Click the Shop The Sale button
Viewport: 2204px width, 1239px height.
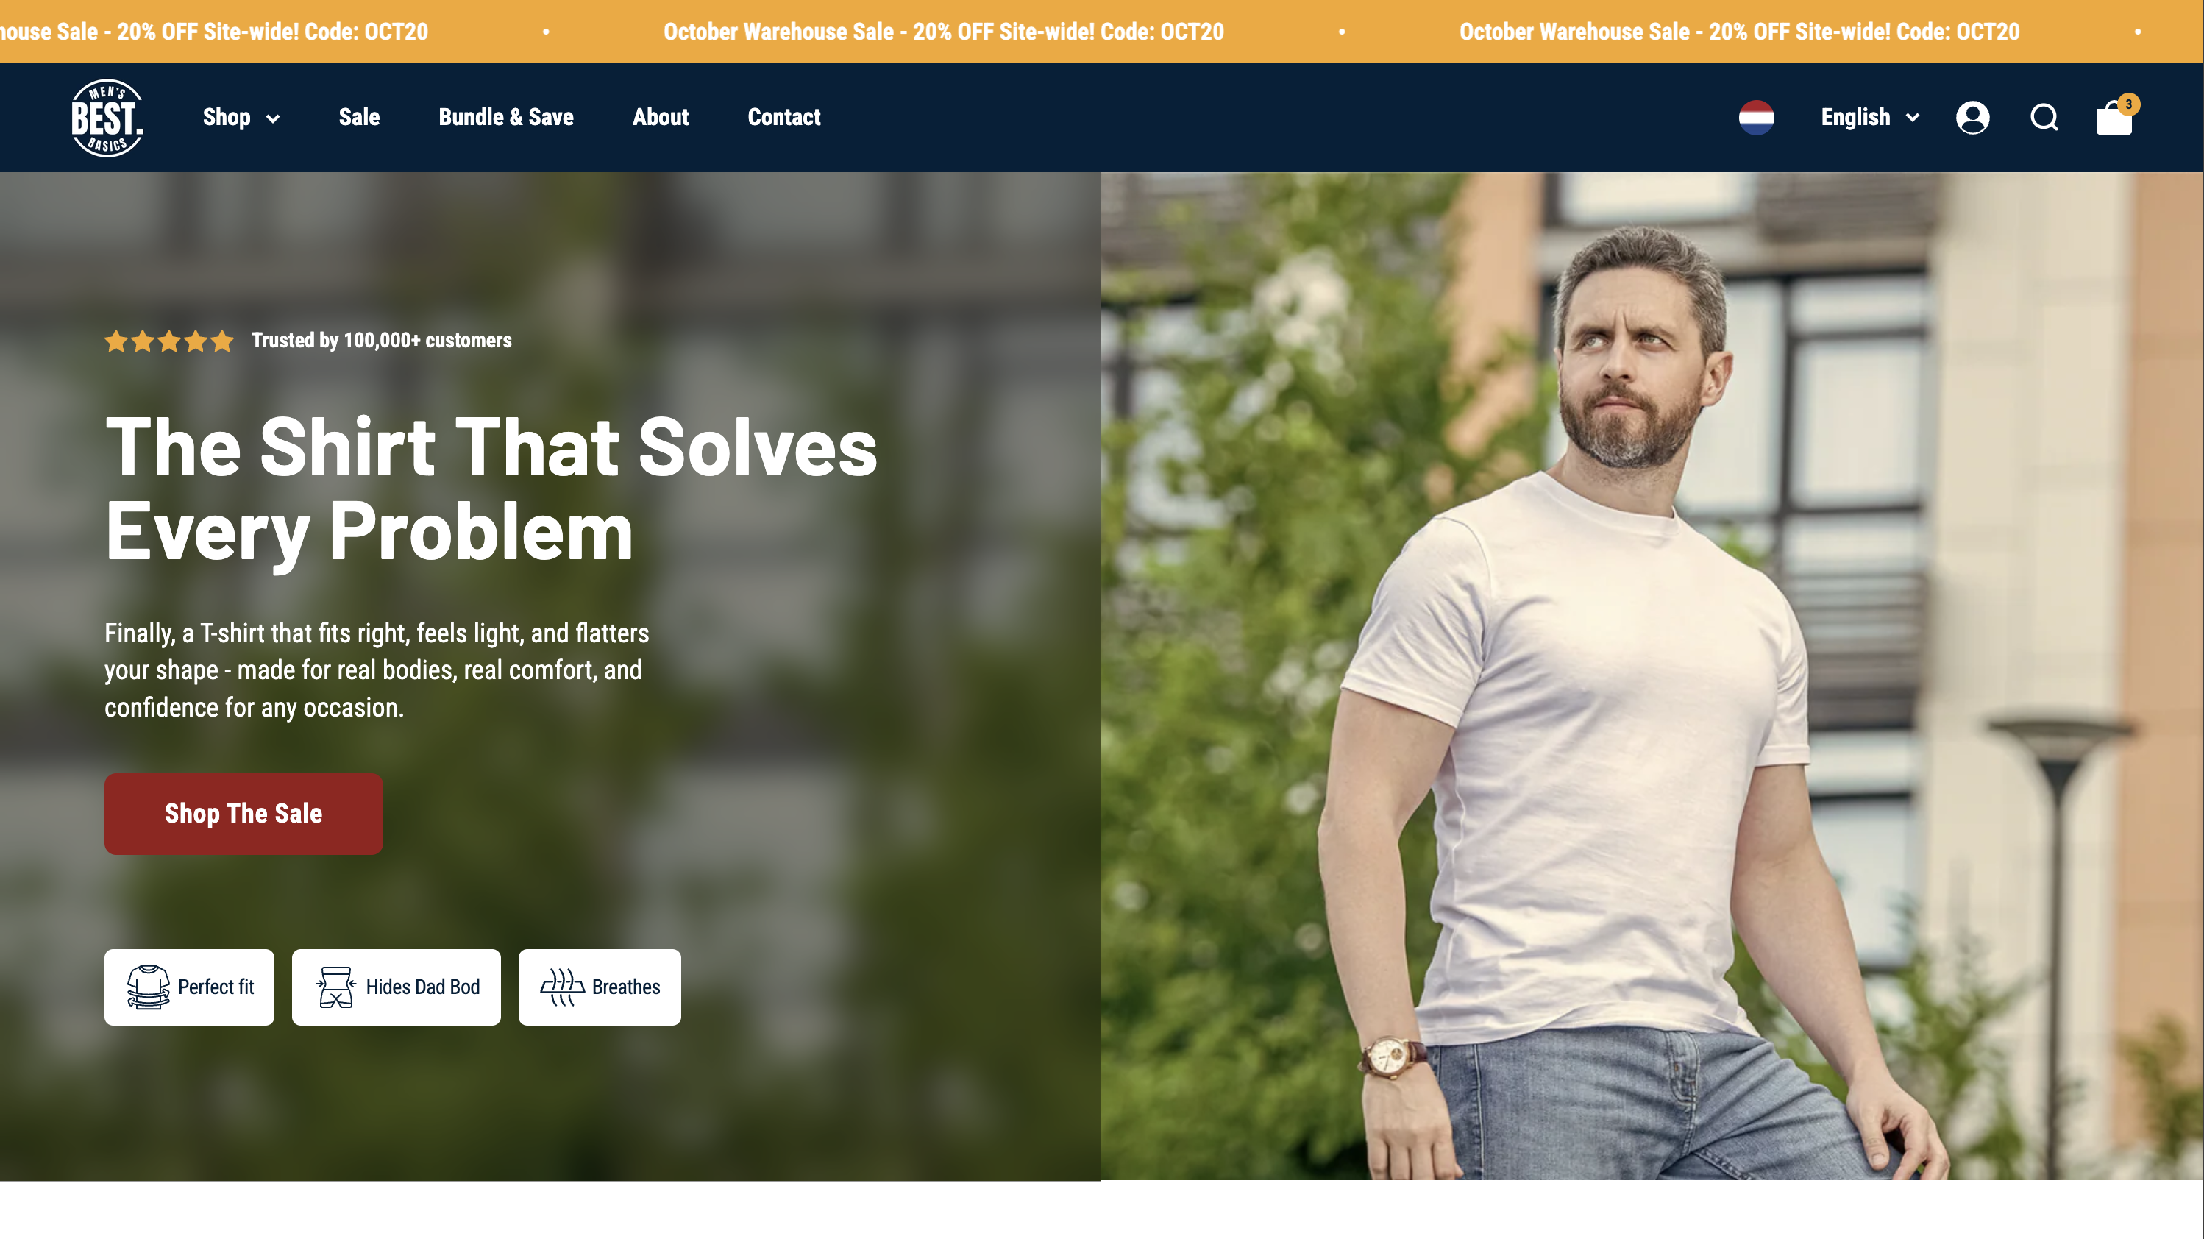pos(243,814)
